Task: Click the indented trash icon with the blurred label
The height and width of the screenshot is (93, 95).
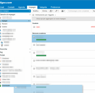Action: tap(2, 45)
